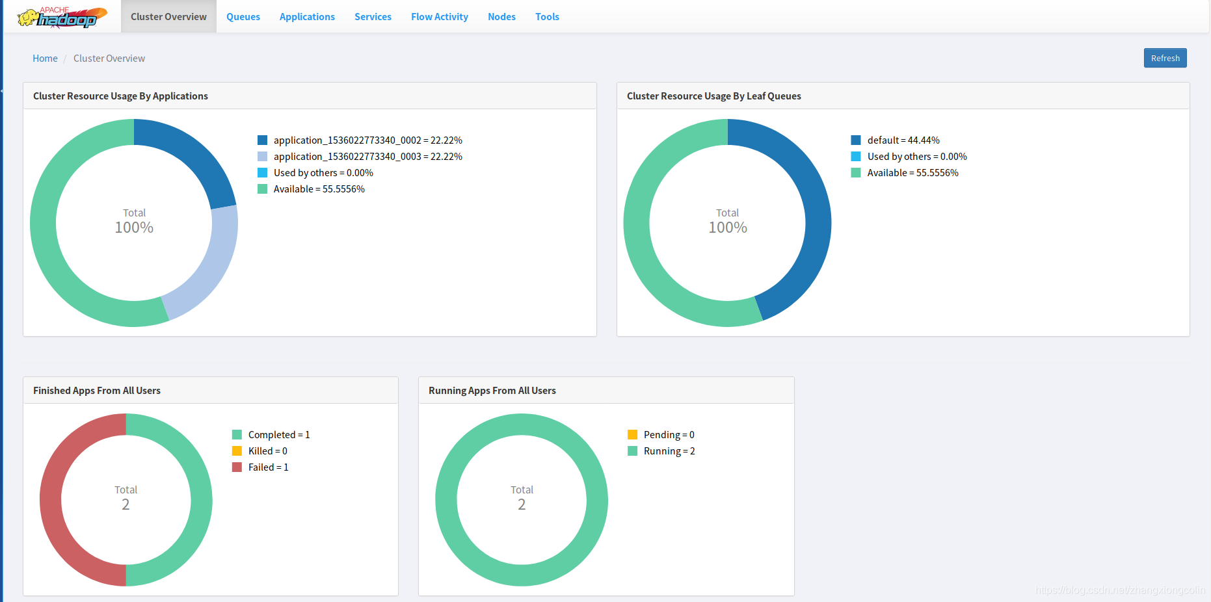Click Applications legend text Available = 55.5556%
Image resolution: width=1211 pixels, height=602 pixels.
(x=319, y=189)
